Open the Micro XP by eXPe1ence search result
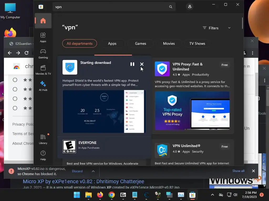The width and height of the screenshot is (269, 201). [83, 181]
